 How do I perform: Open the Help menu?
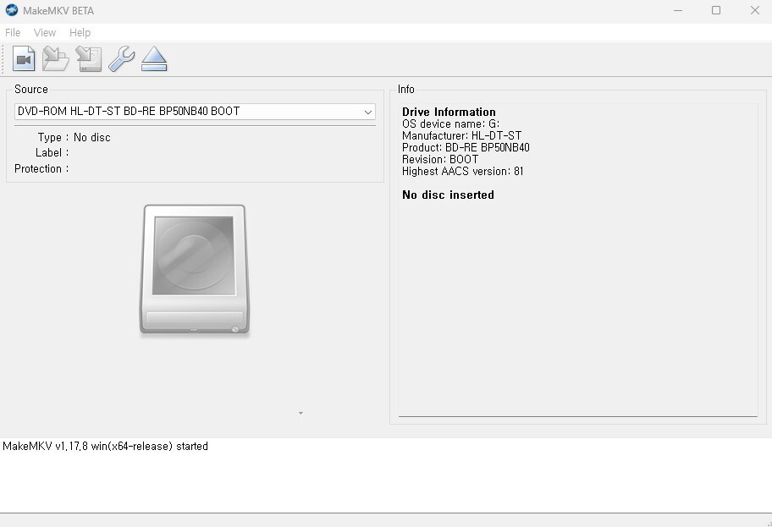coord(80,32)
